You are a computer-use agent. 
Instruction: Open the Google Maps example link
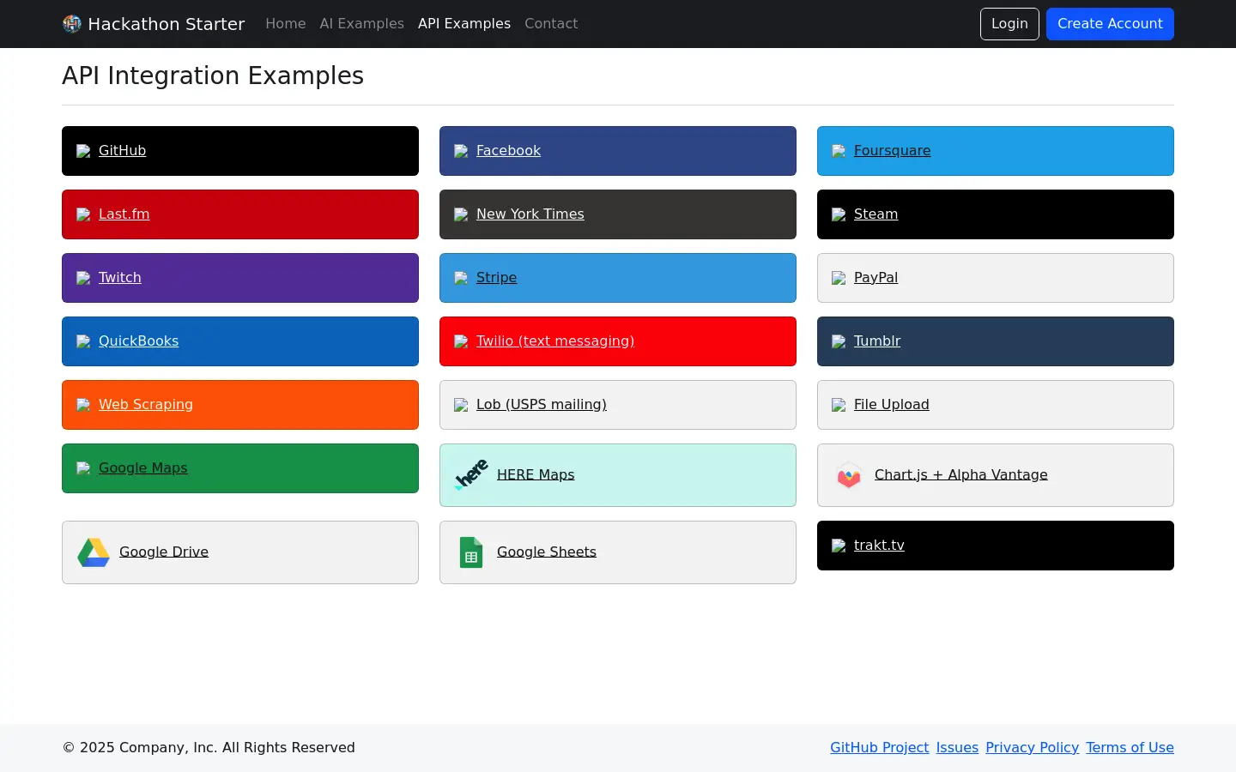coord(142,468)
